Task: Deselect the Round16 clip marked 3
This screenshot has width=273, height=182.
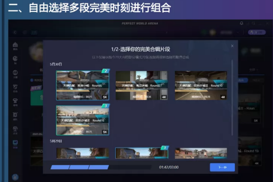Action: coord(83,120)
